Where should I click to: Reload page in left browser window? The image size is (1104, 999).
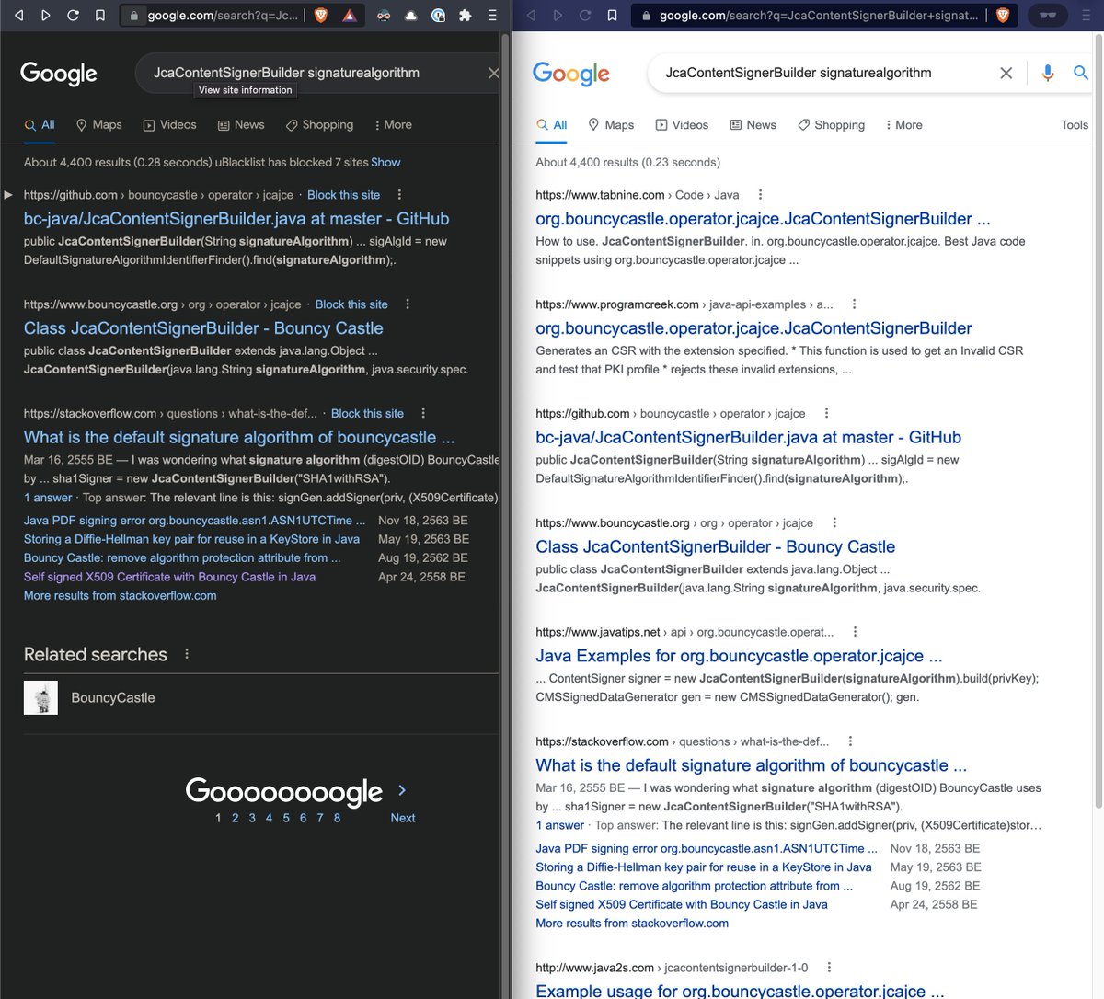coord(73,15)
